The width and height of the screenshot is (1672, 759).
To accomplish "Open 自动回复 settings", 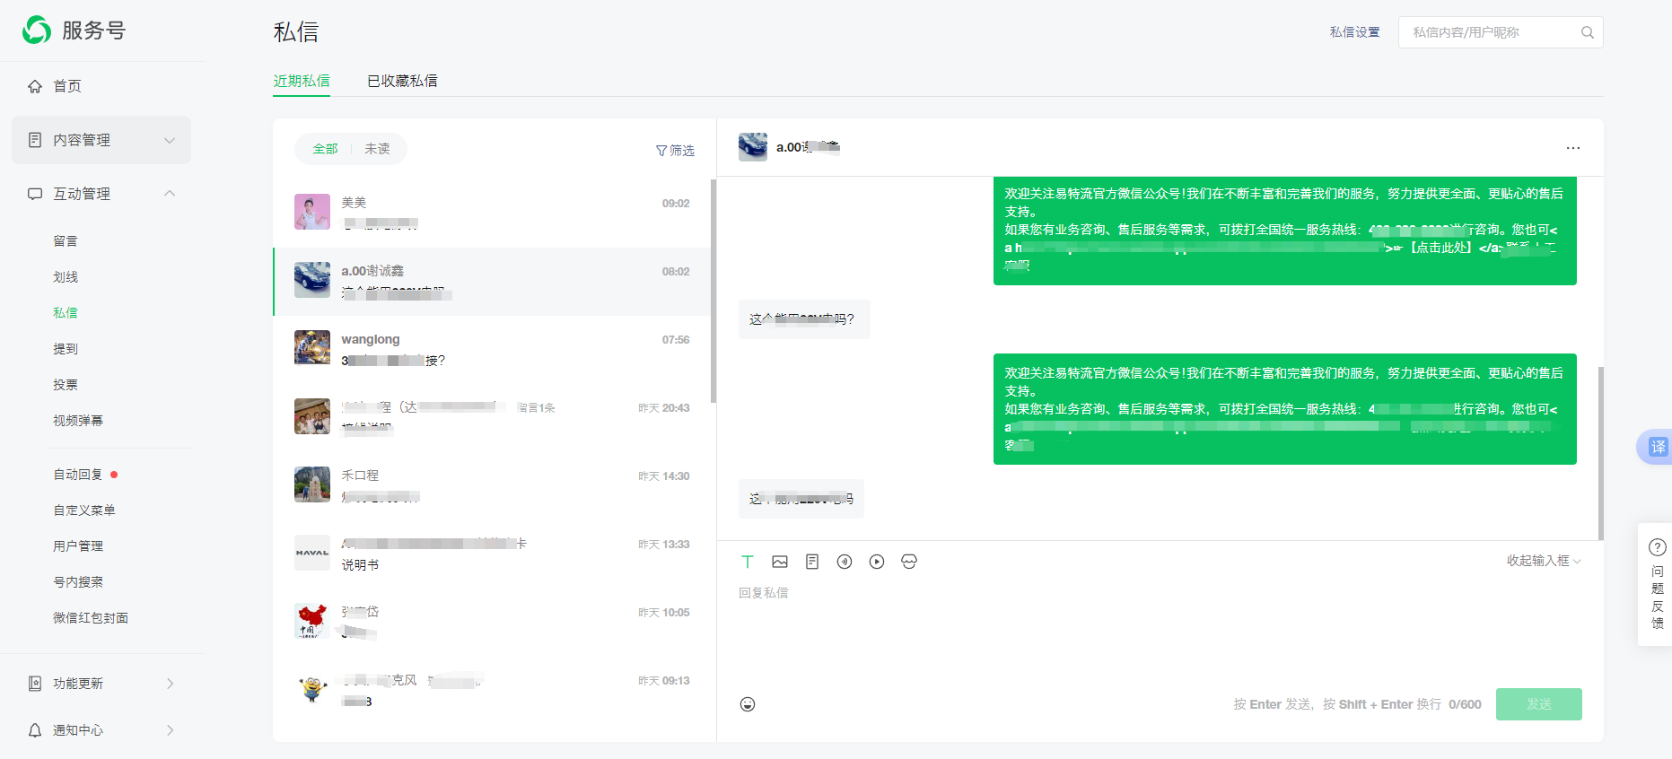I will [x=78, y=475].
